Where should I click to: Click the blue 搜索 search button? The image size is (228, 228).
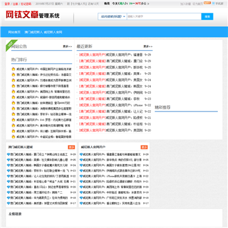coord(207,16)
